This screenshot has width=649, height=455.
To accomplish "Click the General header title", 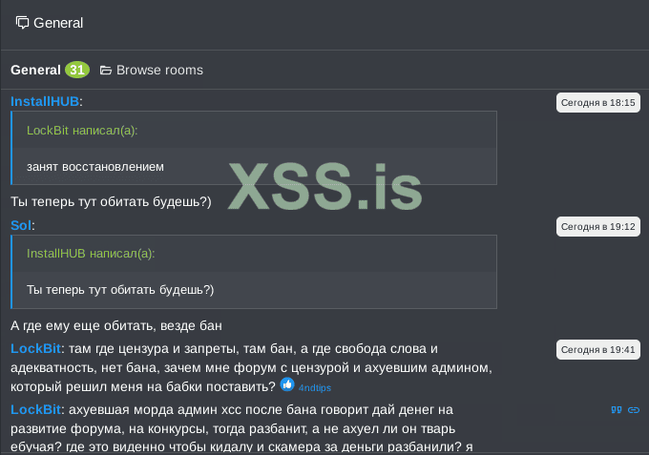I will click(x=58, y=23).
